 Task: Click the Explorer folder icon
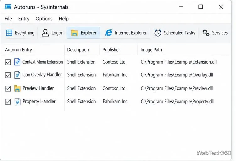[x=74, y=33]
